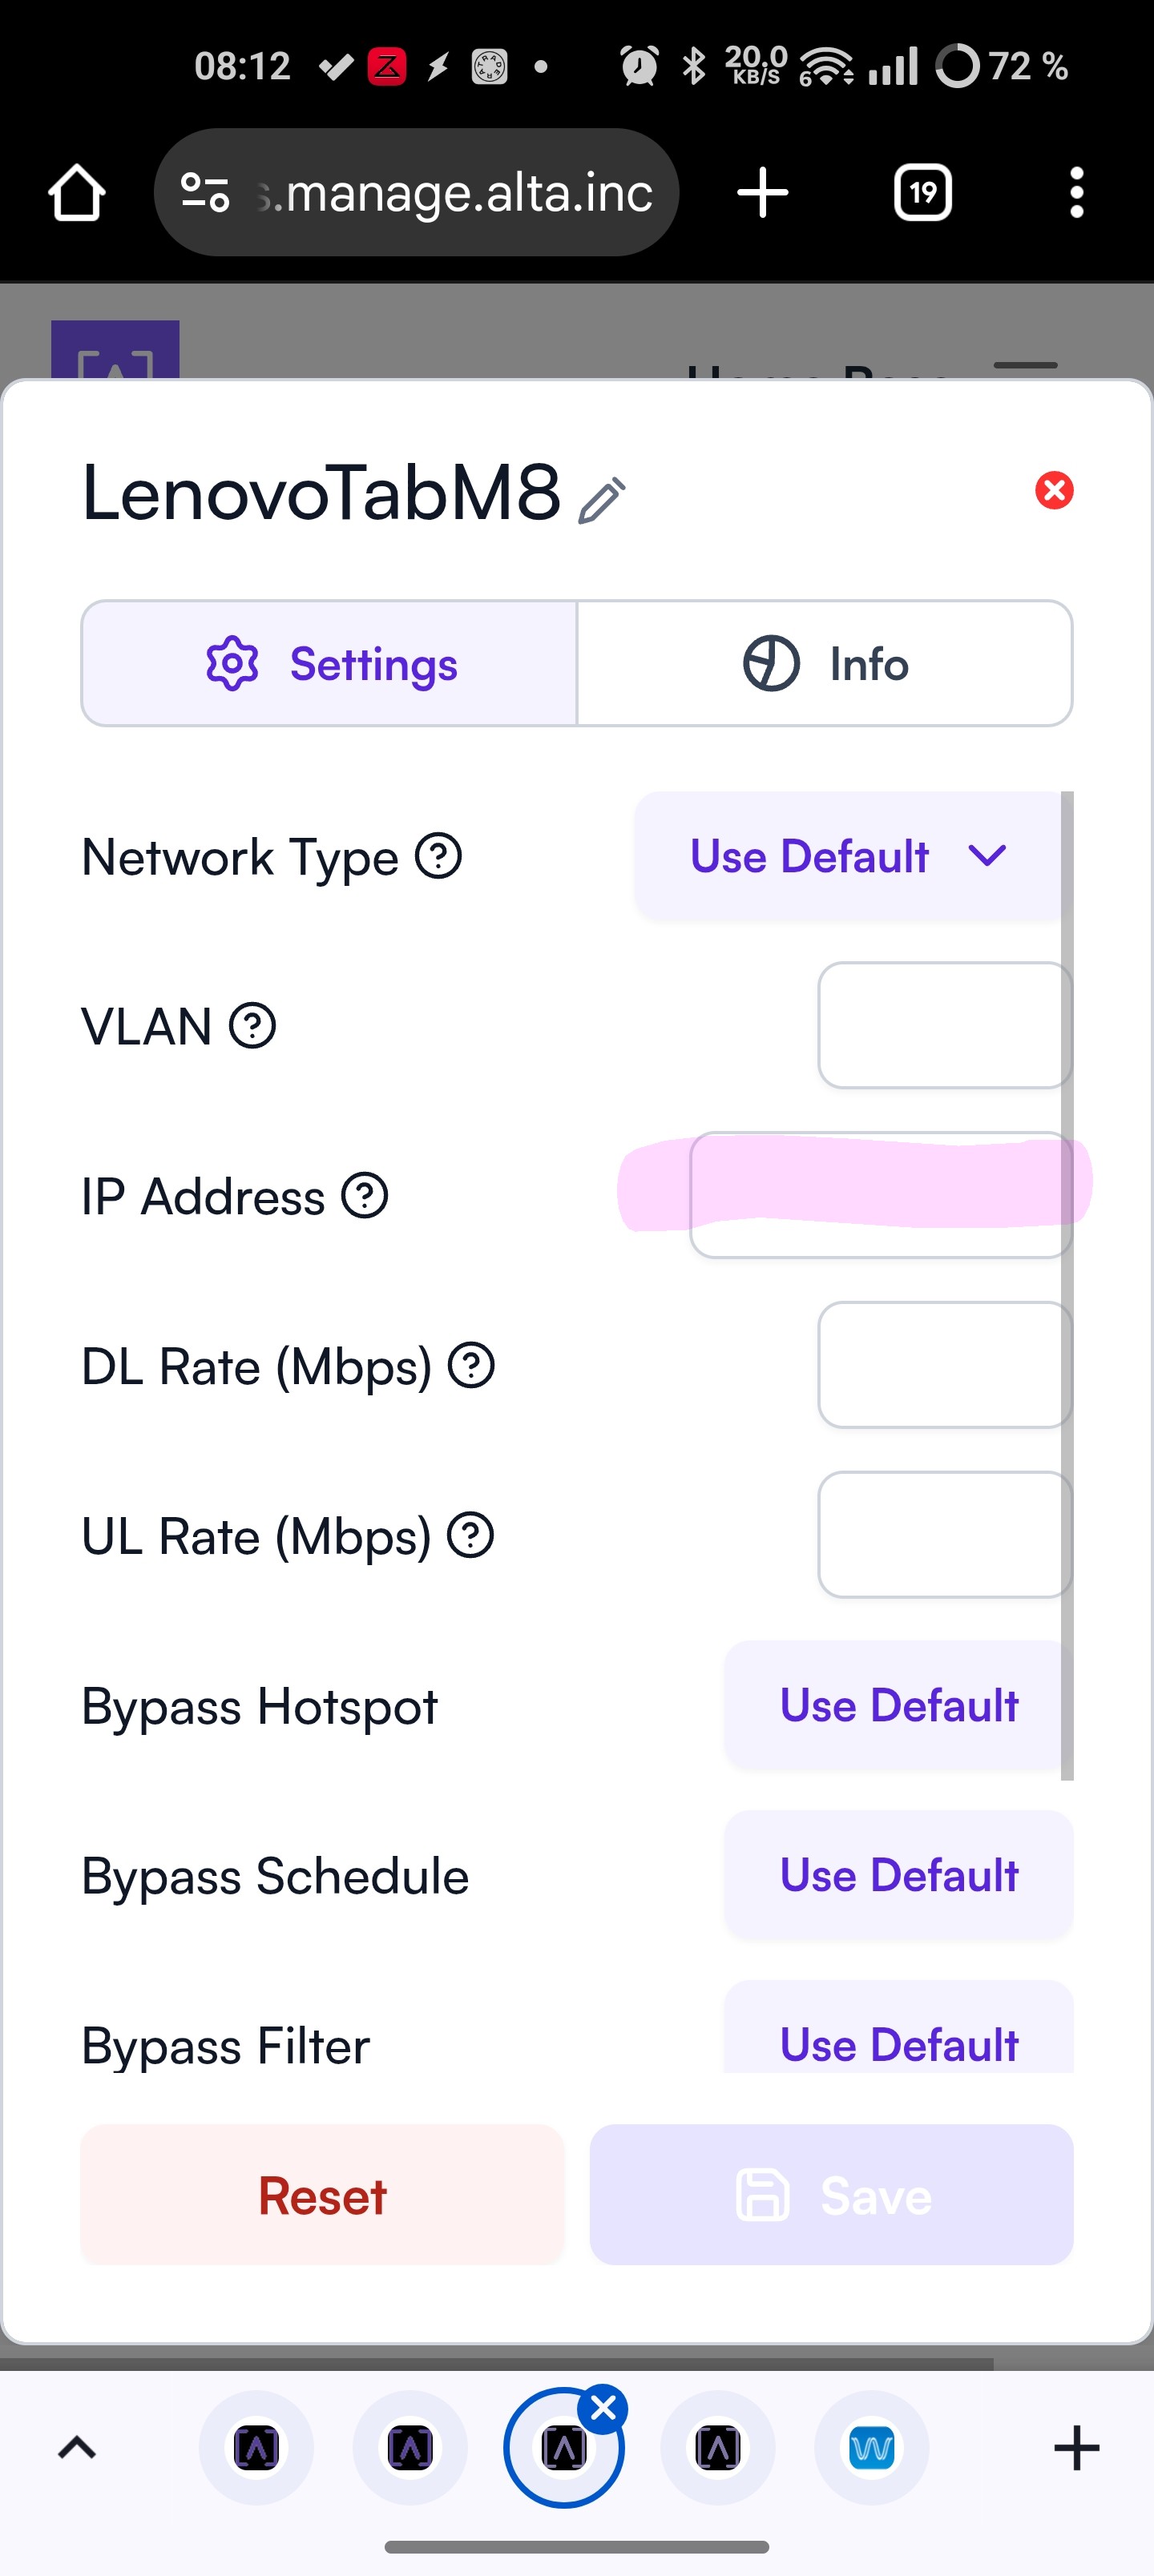The width and height of the screenshot is (1154, 2576).
Task: Click the IP Address help icon
Action: click(x=365, y=1196)
